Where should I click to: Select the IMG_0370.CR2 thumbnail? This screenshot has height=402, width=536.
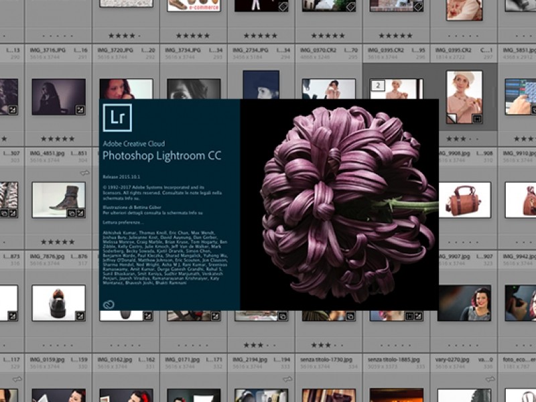coord(329,89)
